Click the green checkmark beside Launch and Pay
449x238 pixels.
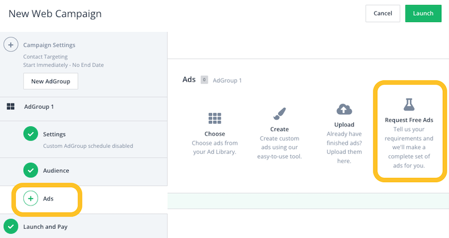pyautogui.click(x=11, y=226)
